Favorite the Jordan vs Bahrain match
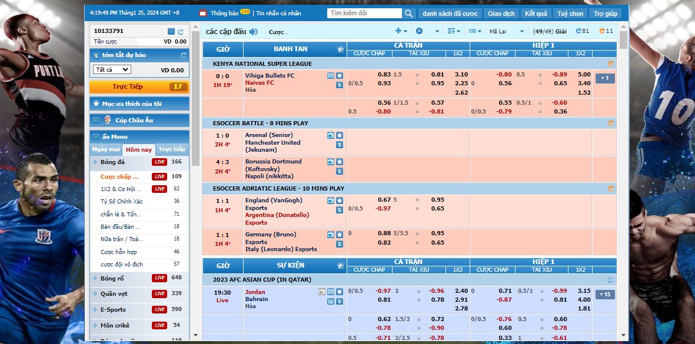The height and width of the screenshot is (344, 695). coord(340,292)
